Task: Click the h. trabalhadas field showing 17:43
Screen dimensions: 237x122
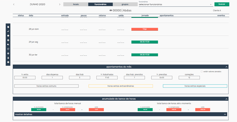Action: [x=107, y=78]
